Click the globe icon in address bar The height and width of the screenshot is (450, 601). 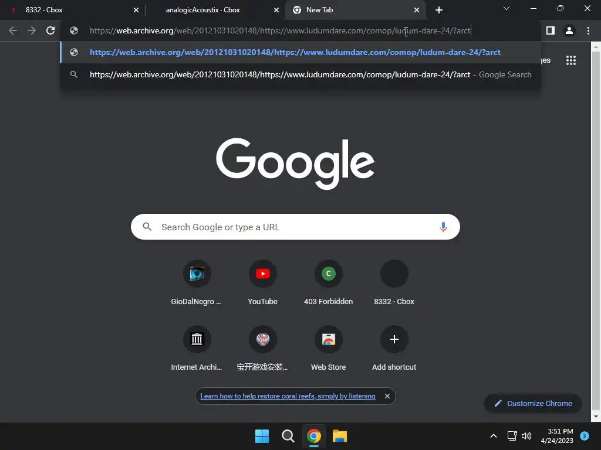click(x=74, y=30)
